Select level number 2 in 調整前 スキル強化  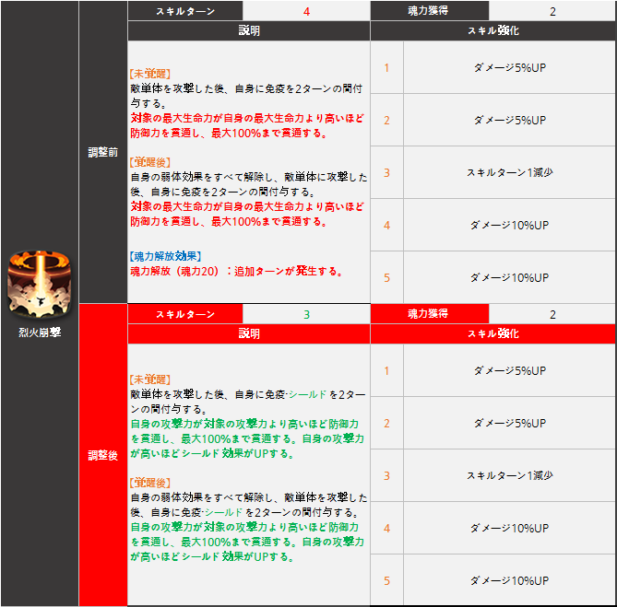(386, 121)
